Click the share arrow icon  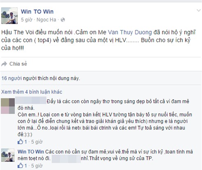tap(4, 64)
